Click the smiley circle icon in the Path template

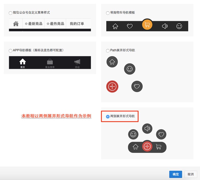[x=130, y=69]
